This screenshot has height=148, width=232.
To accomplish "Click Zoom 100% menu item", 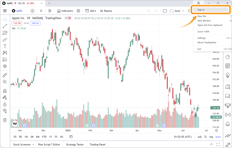I will [203, 32].
